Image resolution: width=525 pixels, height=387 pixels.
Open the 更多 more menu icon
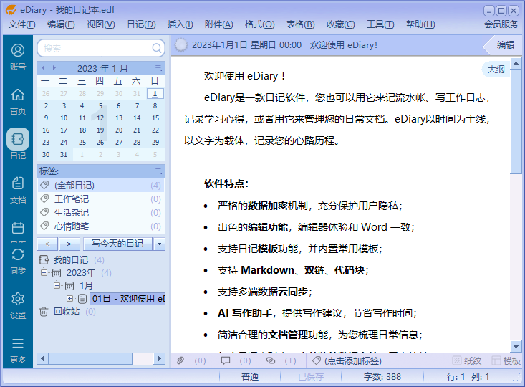pos(18,343)
